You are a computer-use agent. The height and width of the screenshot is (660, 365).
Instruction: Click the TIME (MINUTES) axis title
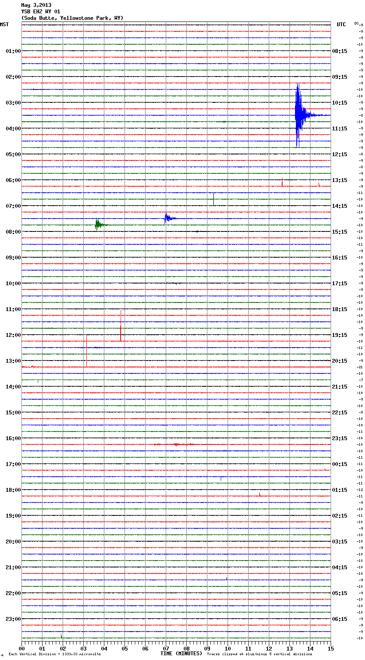(x=181, y=654)
